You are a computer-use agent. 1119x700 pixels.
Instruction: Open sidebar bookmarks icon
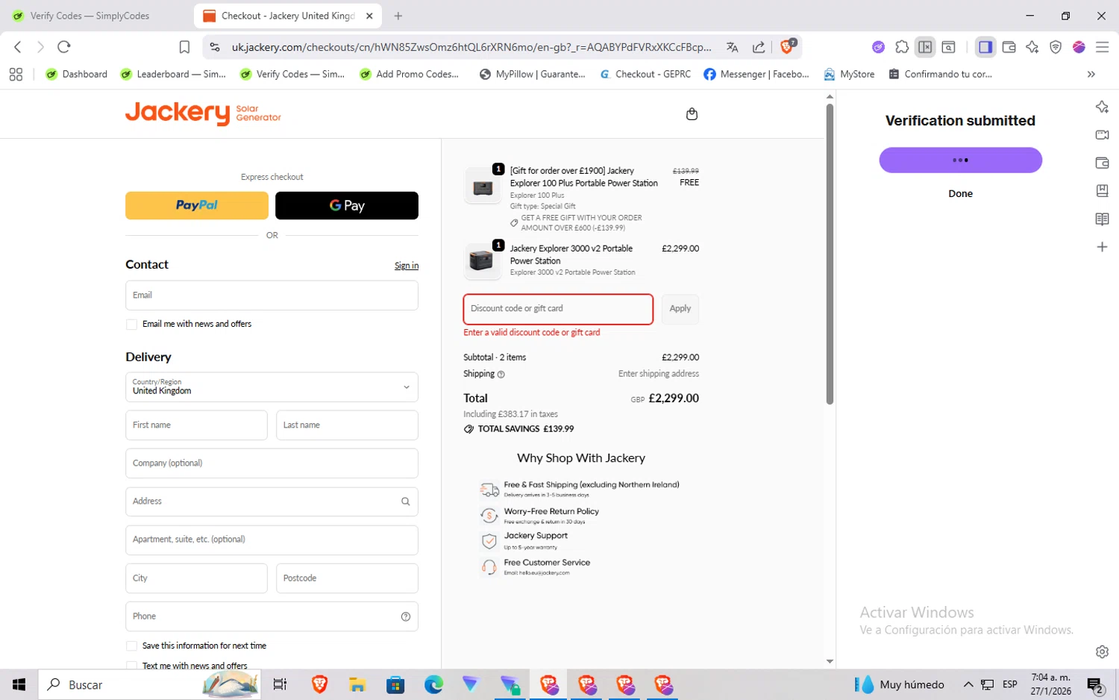[1102, 190]
